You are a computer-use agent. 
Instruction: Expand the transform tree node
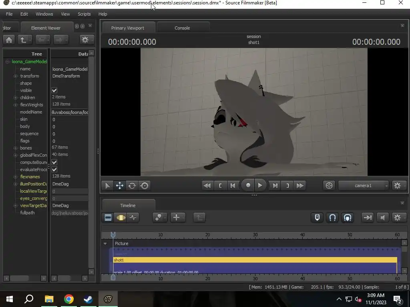point(16,76)
